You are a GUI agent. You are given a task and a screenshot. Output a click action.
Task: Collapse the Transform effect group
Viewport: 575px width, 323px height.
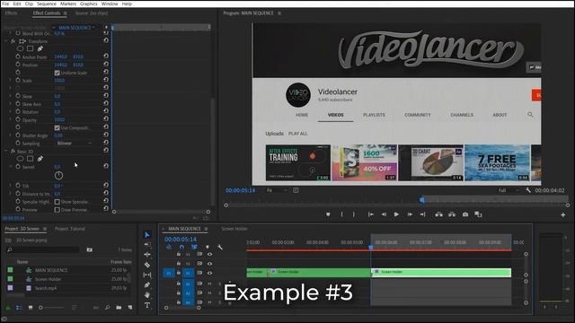coord(6,41)
